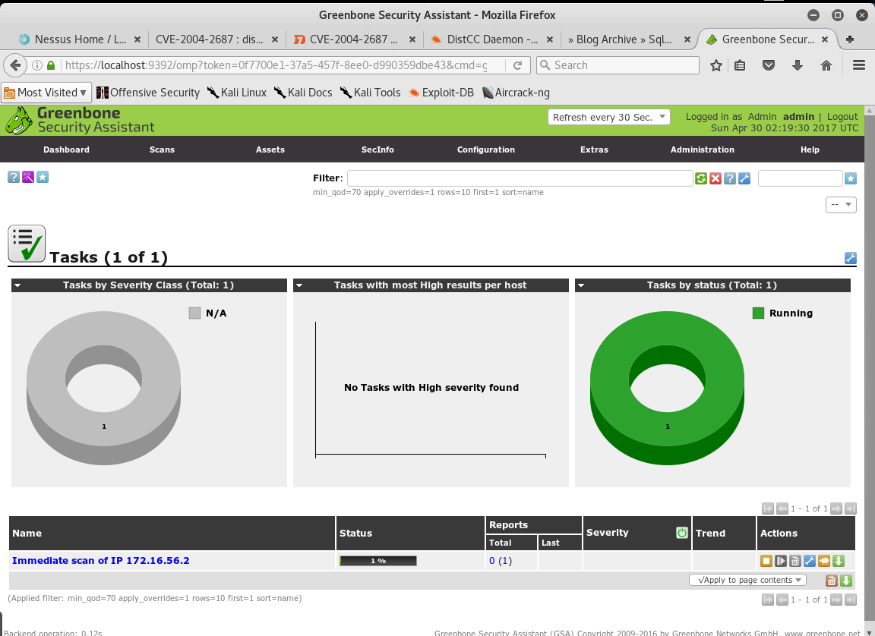
Task: Open the Firefox hamburger menu
Action: coord(859,65)
